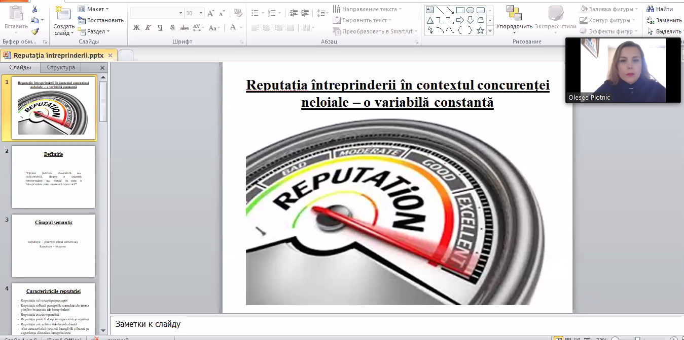The height and width of the screenshot is (340, 684).
Task: Expand the shapes gallery more arrow
Action: click(x=490, y=30)
